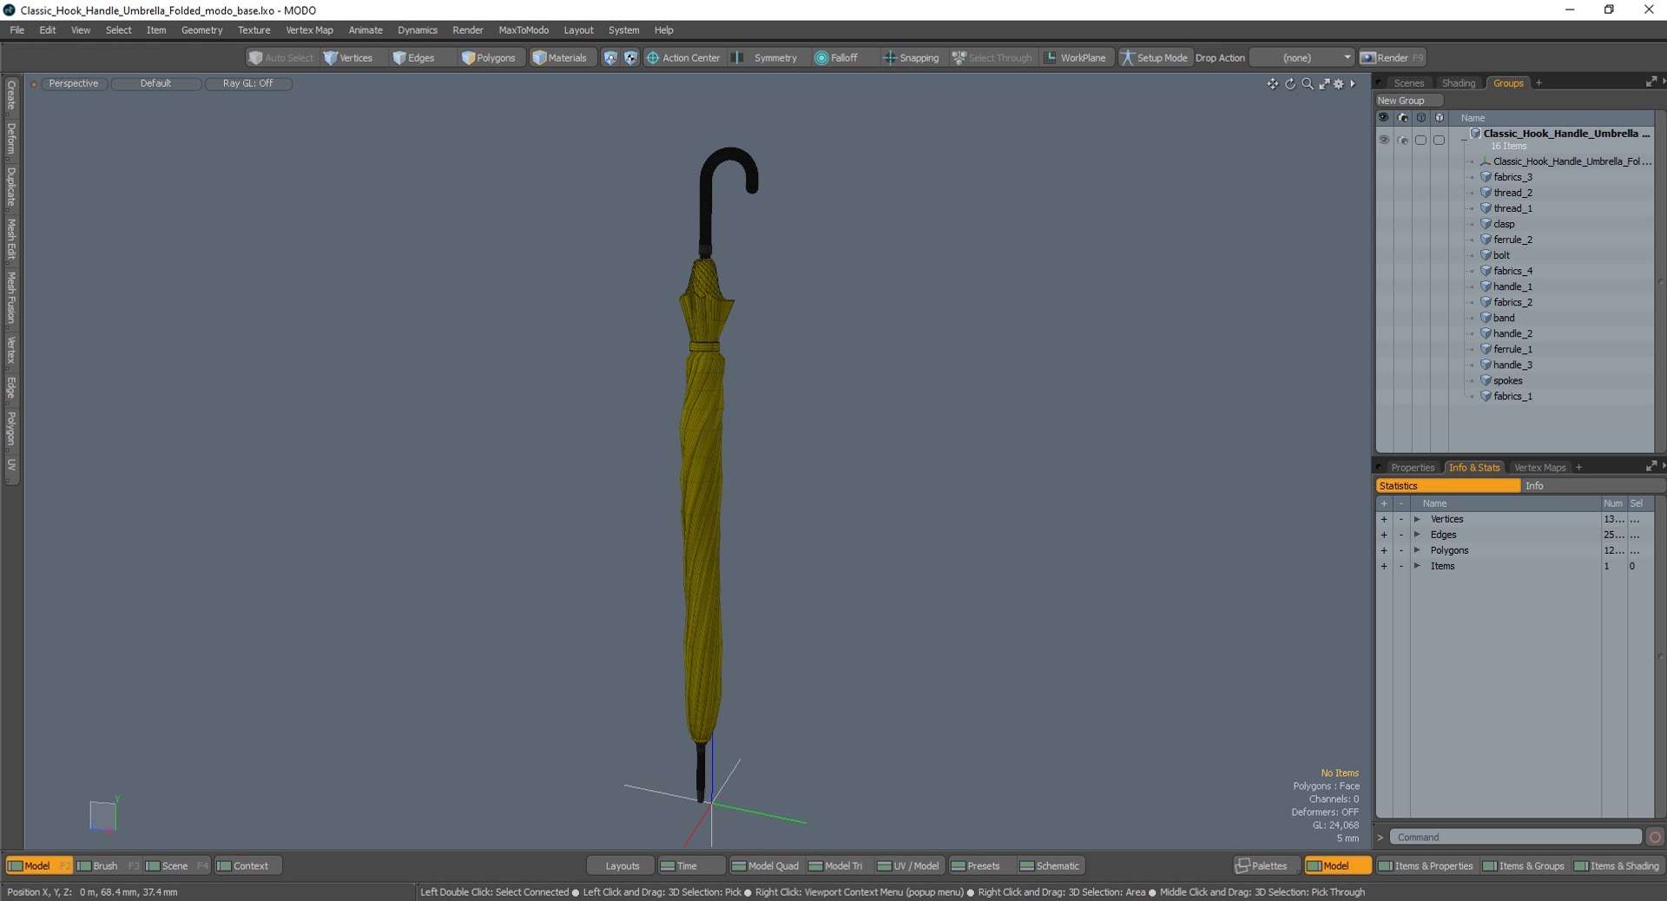
Task: Open the Action Center options
Action: [x=683, y=58]
